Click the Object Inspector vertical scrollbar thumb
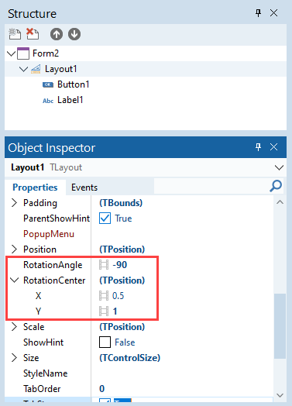 tap(280, 326)
